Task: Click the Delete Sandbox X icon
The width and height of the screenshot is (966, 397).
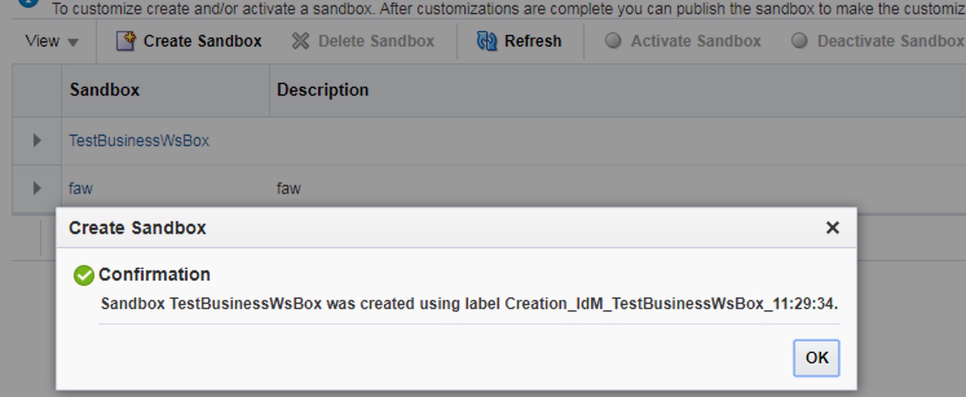Action: pos(301,41)
